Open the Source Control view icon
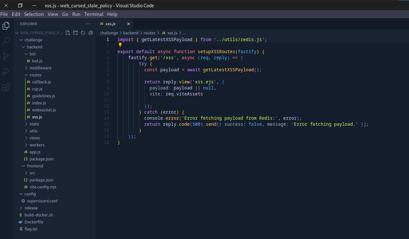This screenshot has height=239, width=409. coord(6,56)
